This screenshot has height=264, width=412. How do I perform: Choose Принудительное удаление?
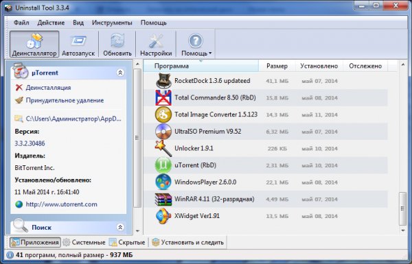(x=65, y=100)
